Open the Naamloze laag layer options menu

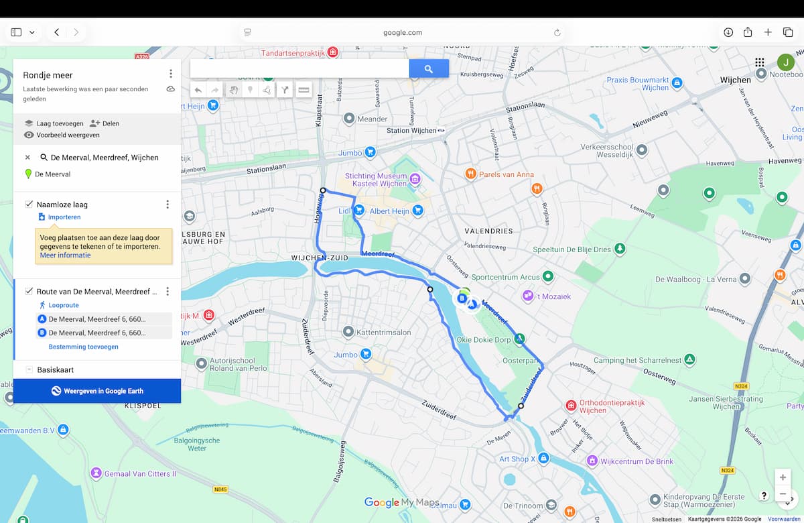point(167,205)
